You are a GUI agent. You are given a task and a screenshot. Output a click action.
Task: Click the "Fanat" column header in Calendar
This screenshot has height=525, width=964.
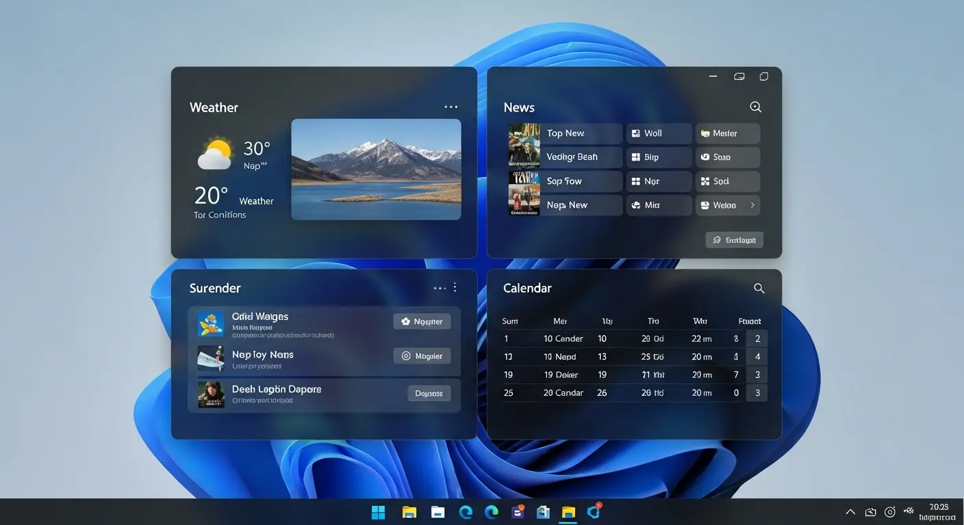click(750, 321)
